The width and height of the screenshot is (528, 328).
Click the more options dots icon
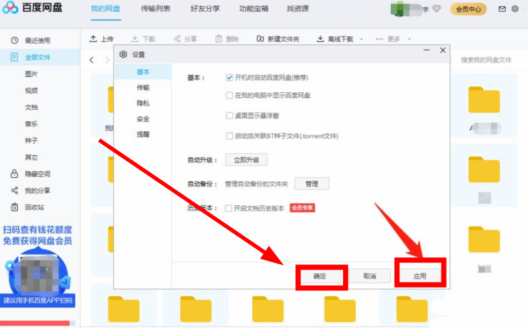point(379,39)
